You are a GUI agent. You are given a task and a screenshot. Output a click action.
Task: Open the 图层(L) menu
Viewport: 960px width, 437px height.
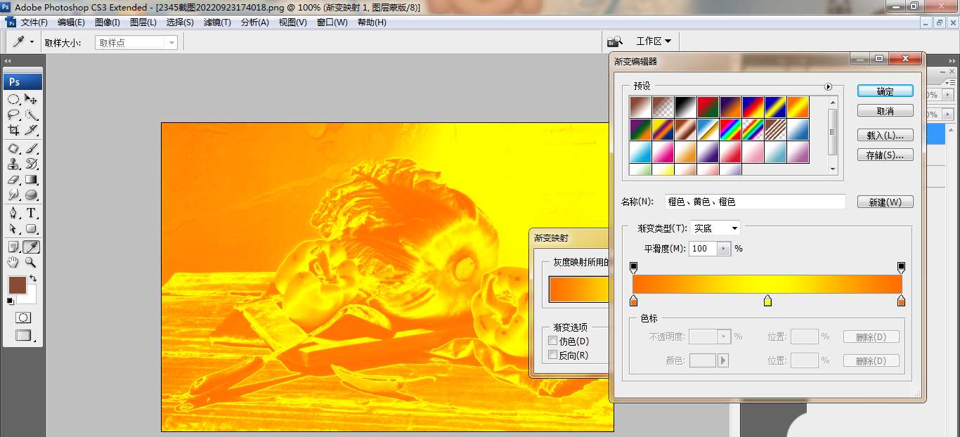[143, 22]
